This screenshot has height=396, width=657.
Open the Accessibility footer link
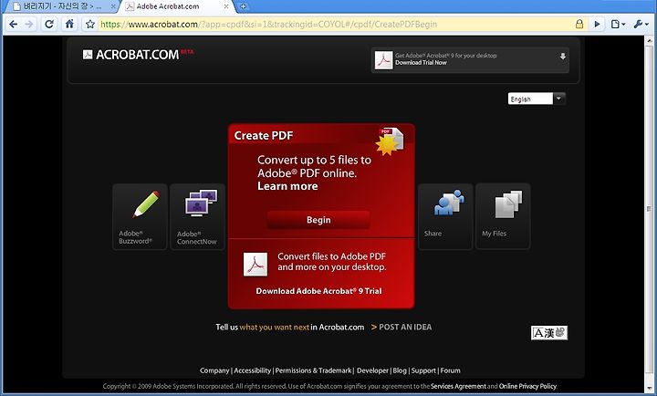click(x=252, y=370)
